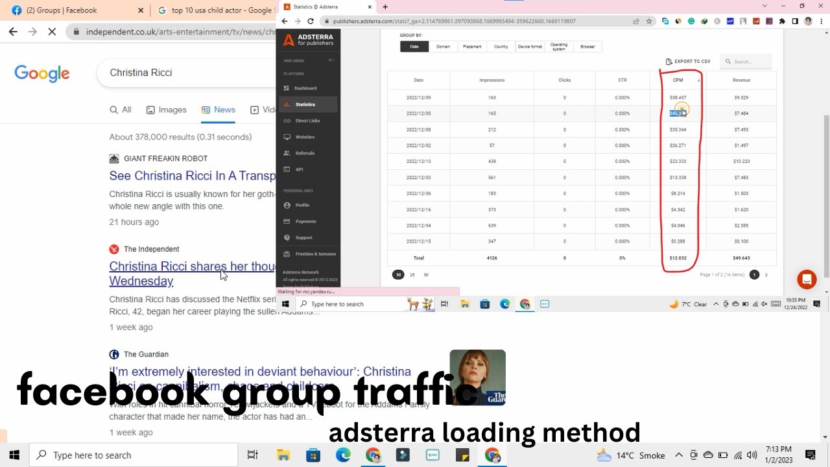Screen dimensions: 830x467
Task: Open new tab in Adsterra browser window
Action: click(x=385, y=6)
